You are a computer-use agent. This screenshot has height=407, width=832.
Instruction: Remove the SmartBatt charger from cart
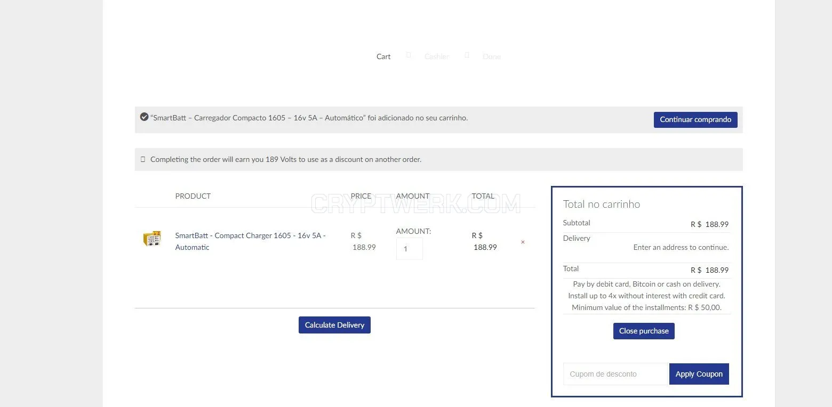point(523,242)
